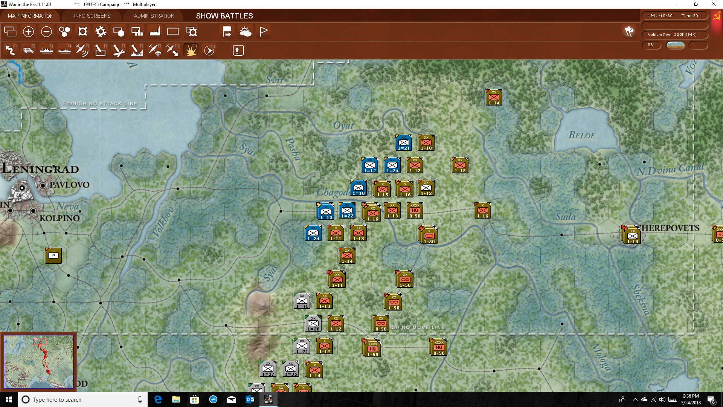Open the MAP INFORMATION tab

tap(31, 16)
